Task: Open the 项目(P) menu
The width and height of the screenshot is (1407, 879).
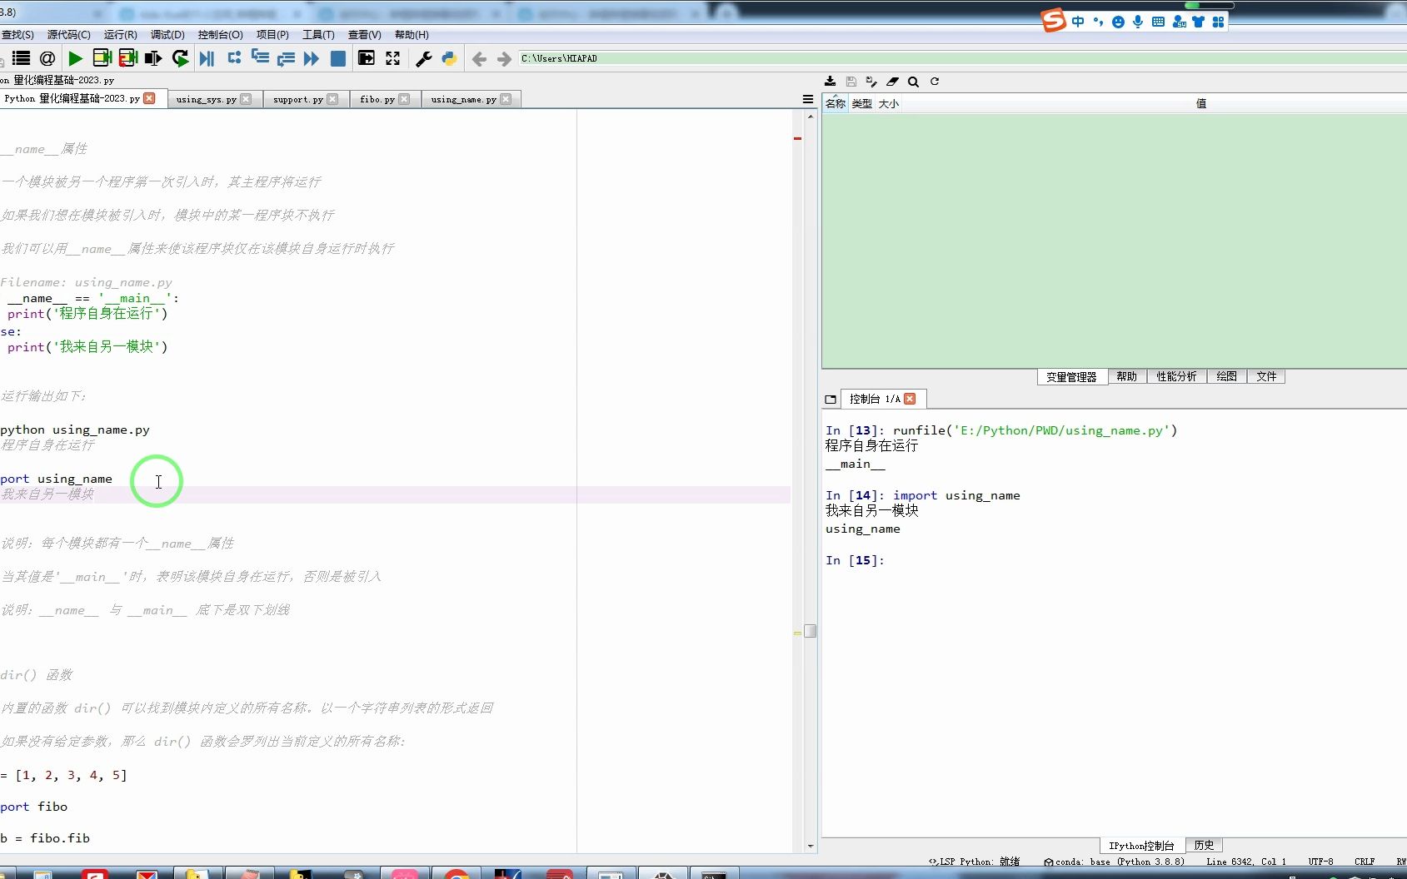Action: (272, 35)
